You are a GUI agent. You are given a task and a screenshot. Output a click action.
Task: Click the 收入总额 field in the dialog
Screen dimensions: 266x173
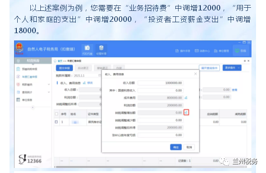click(x=160, y=83)
